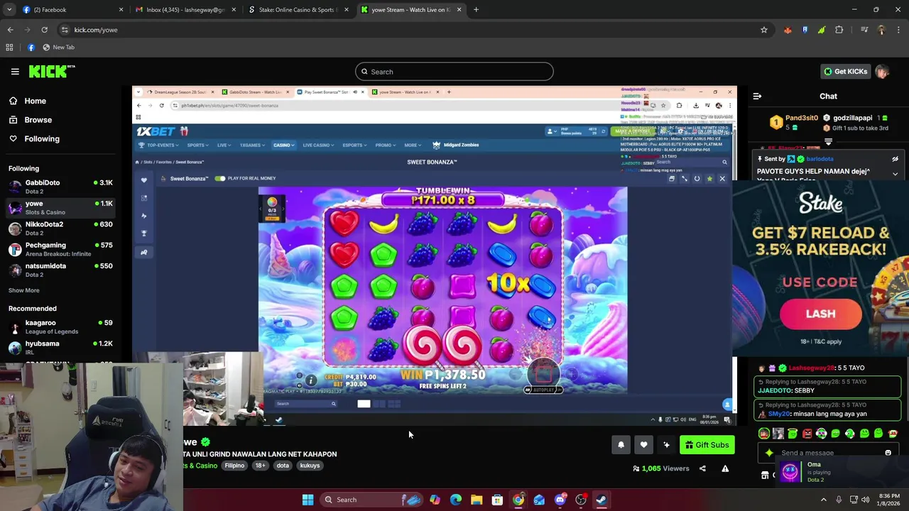
Task: Click the taskbar volume speaker icon
Action: coord(865,500)
